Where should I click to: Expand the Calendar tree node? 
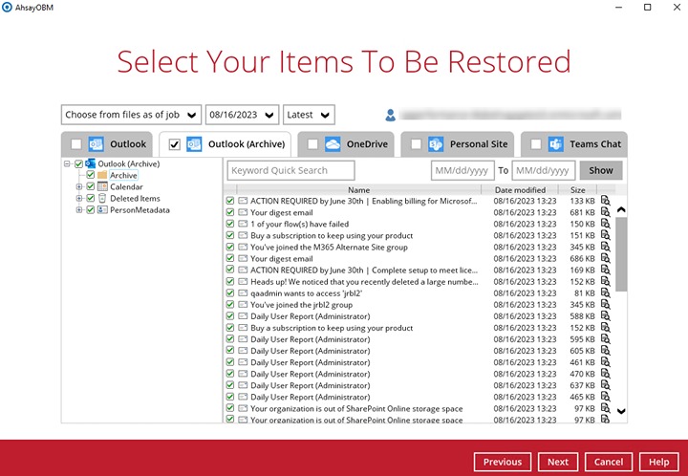click(x=80, y=186)
